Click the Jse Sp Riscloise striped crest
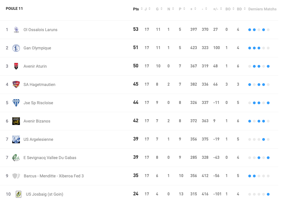Image resolution: width=281 pixels, height=206 pixels. point(16,103)
